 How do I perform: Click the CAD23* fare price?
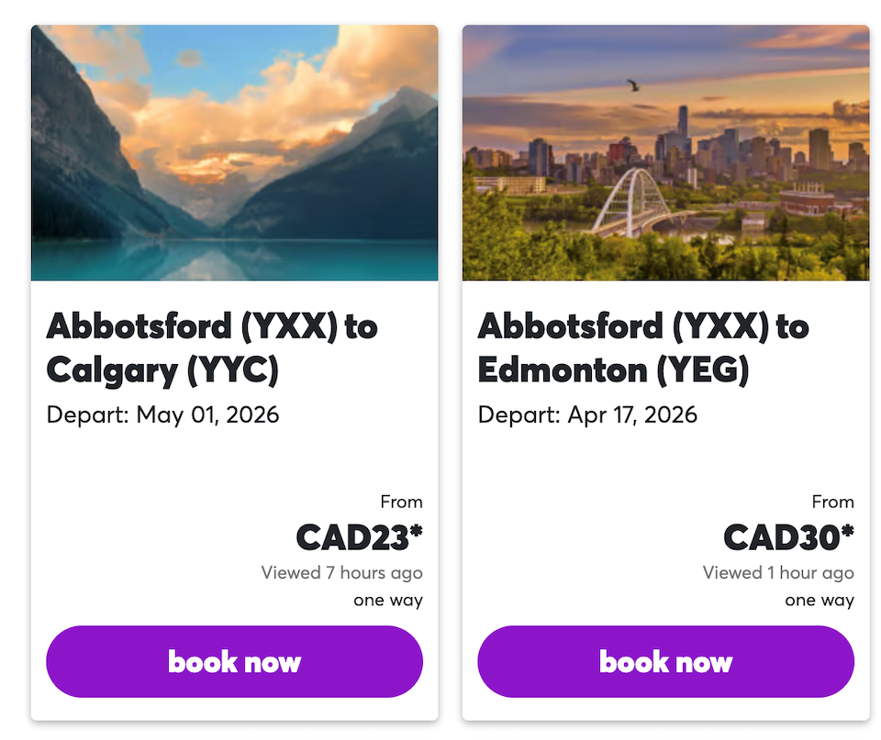pos(359,537)
